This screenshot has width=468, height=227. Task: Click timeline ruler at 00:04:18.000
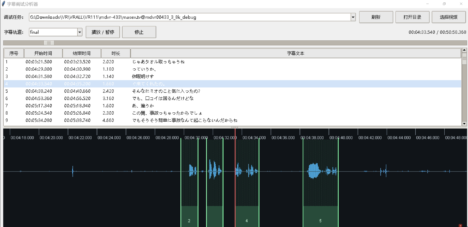click(22, 138)
